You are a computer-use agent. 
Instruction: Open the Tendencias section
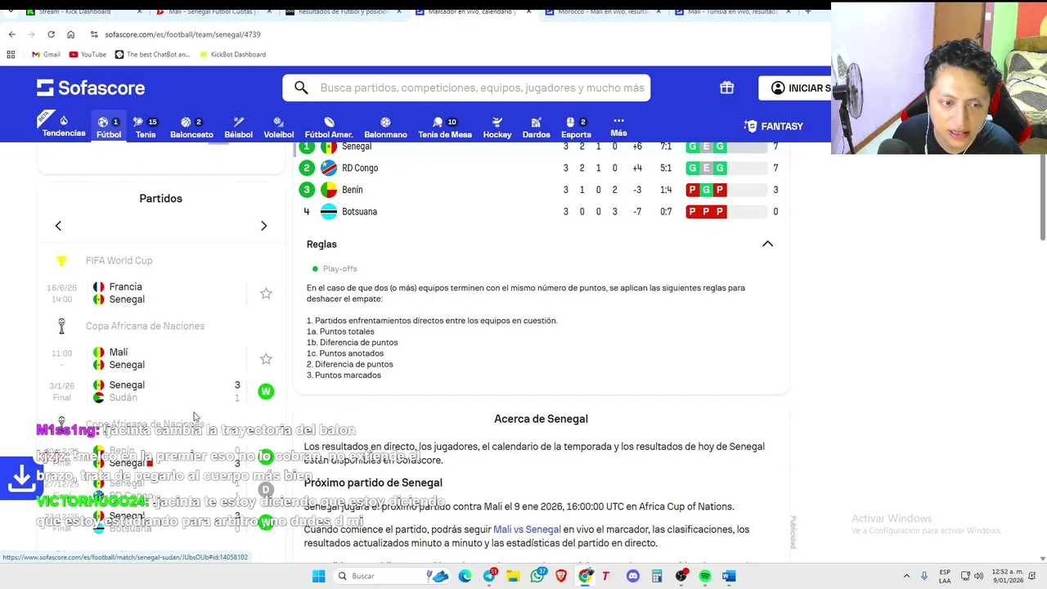64,125
